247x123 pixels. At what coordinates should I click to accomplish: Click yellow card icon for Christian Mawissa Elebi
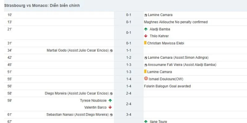145,43
